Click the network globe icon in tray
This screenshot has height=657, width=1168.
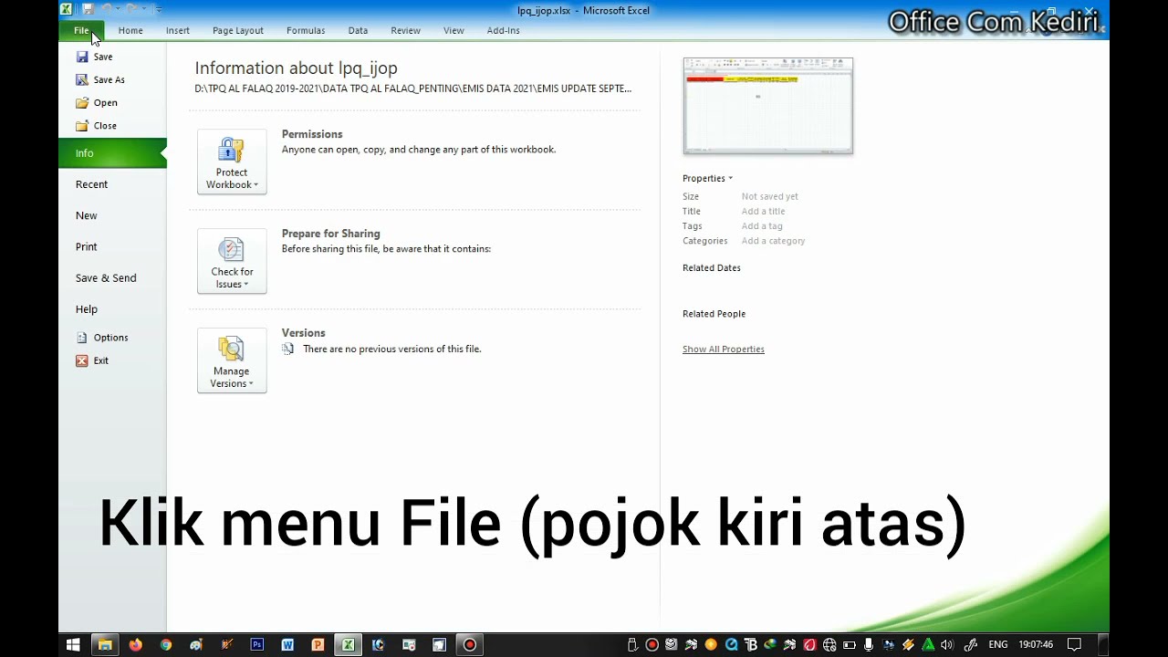point(829,645)
